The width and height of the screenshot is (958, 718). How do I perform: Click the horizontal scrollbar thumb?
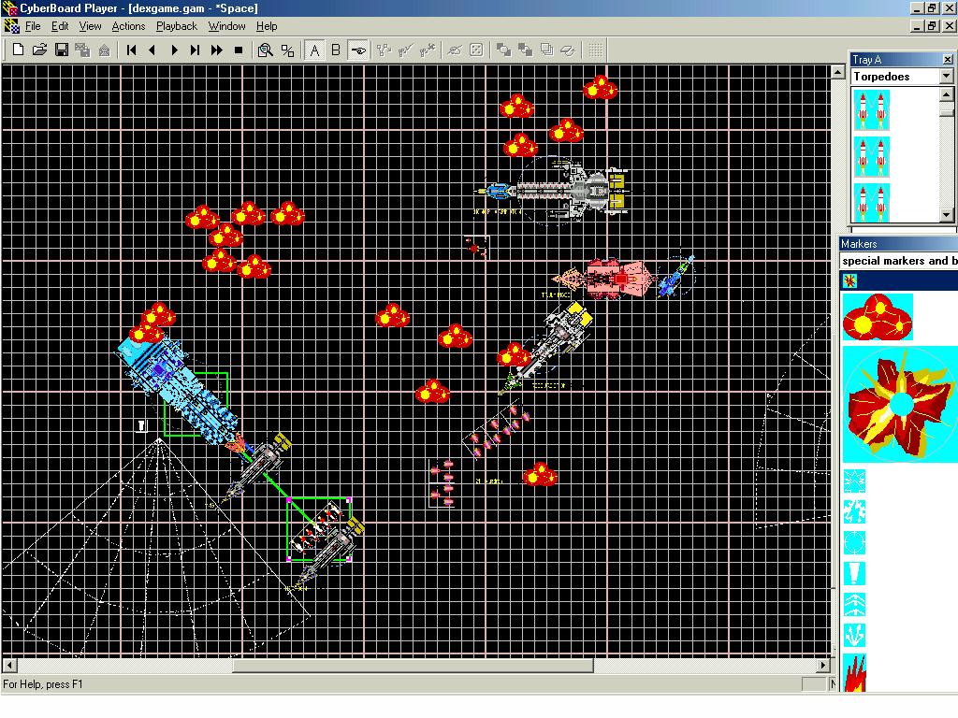pyautogui.click(x=413, y=666)
